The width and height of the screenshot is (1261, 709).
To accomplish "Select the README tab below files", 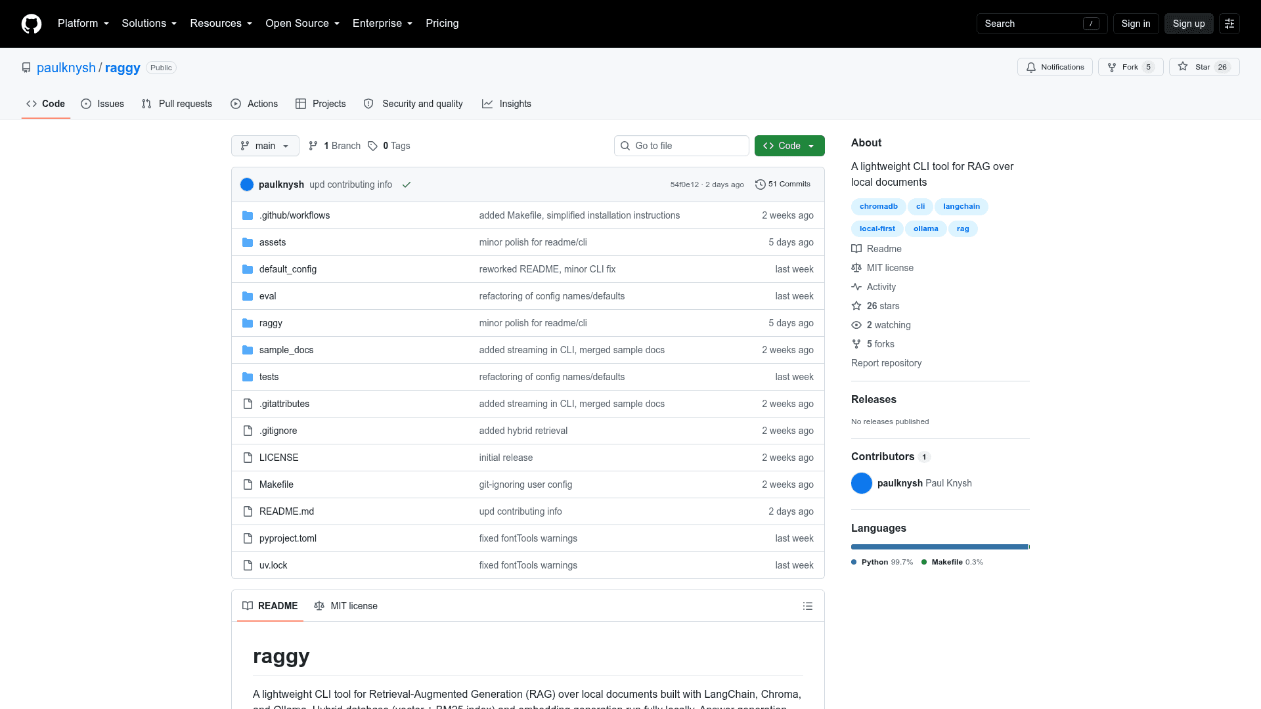I will 270,606.
